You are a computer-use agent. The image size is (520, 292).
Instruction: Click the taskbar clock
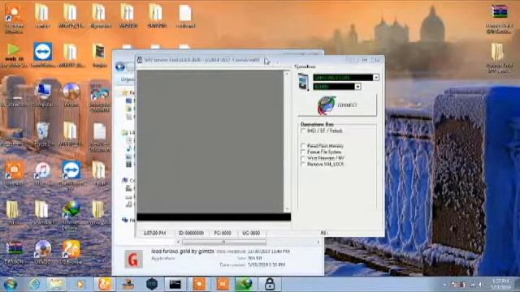(501, 284)
